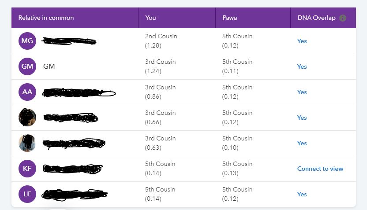
Task: Click the GM avatar icon
Action: (27, 66)
